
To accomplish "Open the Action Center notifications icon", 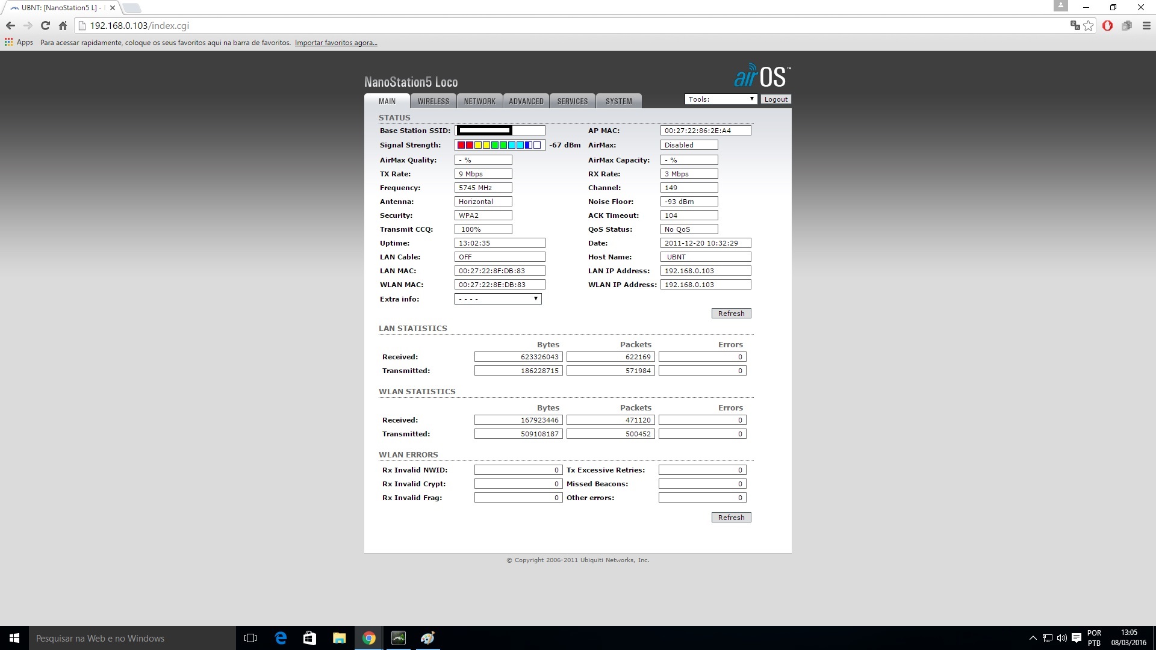I will coord(1077,638).
